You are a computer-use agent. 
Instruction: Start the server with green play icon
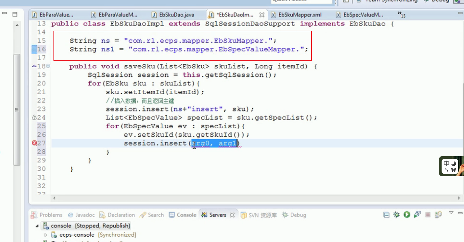(x=407, y=215)
